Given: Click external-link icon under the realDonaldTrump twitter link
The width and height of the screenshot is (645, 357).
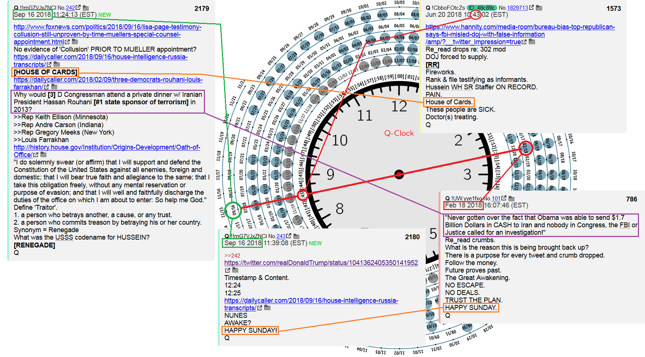Looking at the screenshot, I should coord(227,270).
